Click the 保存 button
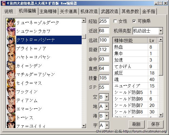169x135 pixels. point(155,124)
